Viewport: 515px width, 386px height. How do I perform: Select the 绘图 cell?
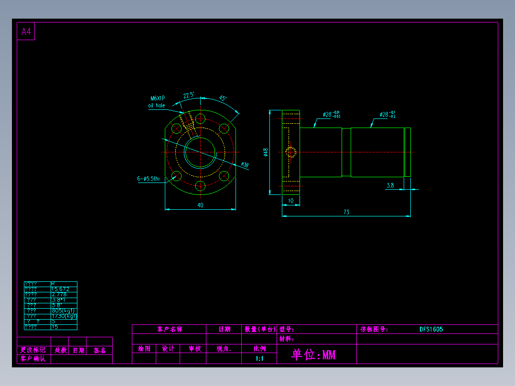point(144,349)
